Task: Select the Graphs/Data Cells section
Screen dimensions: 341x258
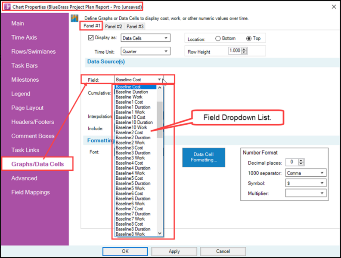Action: (x=37, y=164)
